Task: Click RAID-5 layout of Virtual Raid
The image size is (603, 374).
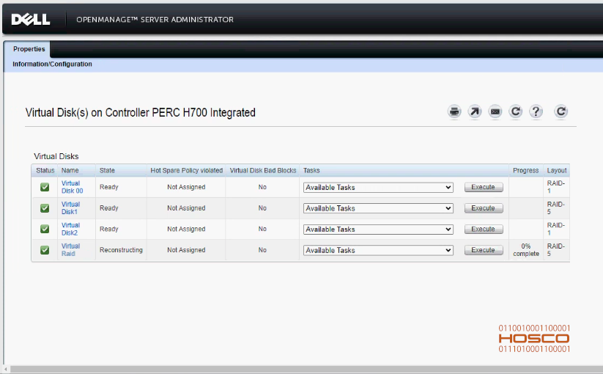Action: [x=555, y=250]
